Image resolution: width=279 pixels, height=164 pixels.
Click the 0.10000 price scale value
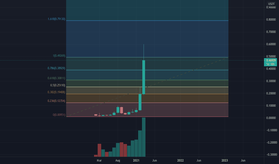coord(271,106)
